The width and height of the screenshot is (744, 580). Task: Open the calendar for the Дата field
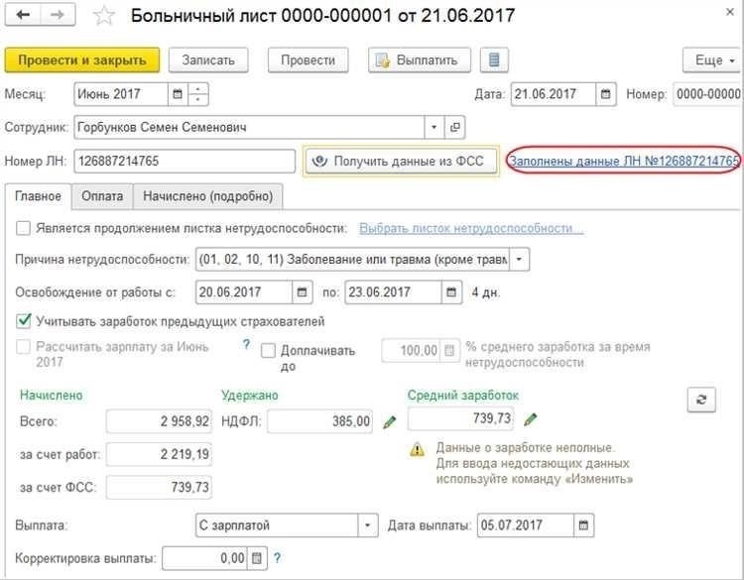point(606,94)
